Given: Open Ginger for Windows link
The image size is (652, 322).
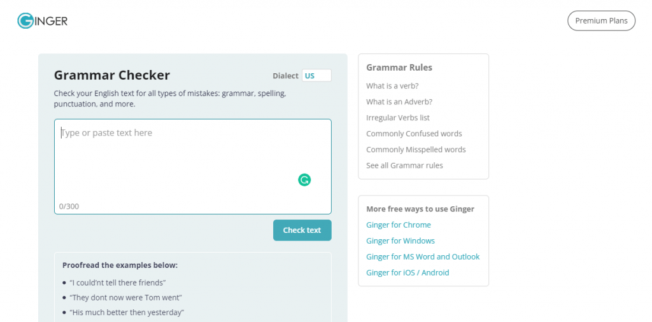Looking at the screenshot, I should click(400, 241).
